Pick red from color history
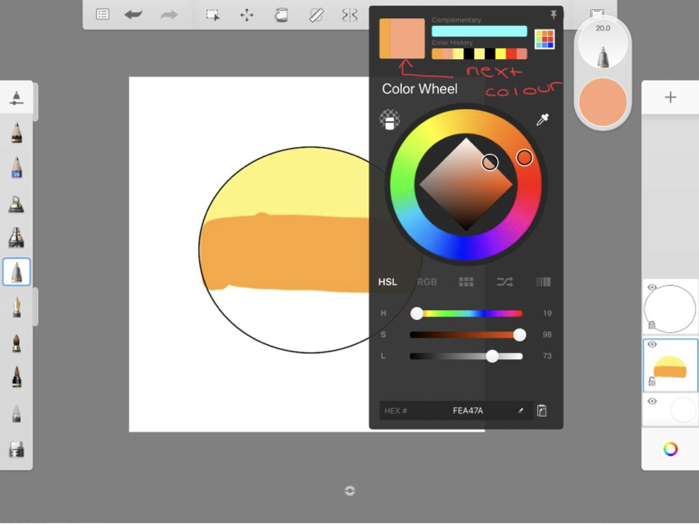Viewport: 699px width, 524px height. (511, 54)
